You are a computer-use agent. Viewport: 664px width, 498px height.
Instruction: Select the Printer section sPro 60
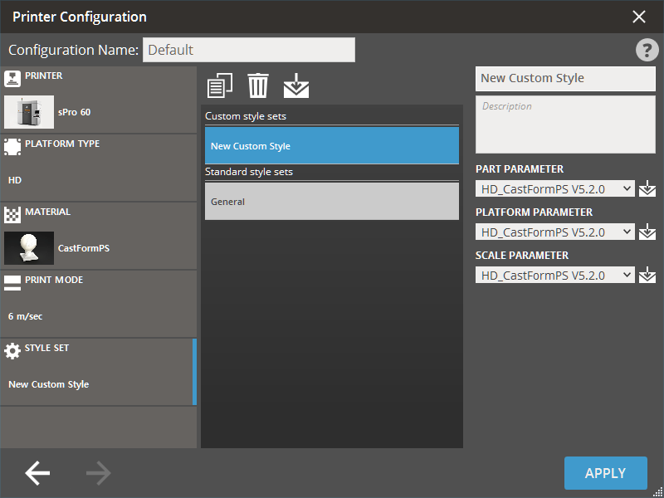tap(98, 100)
